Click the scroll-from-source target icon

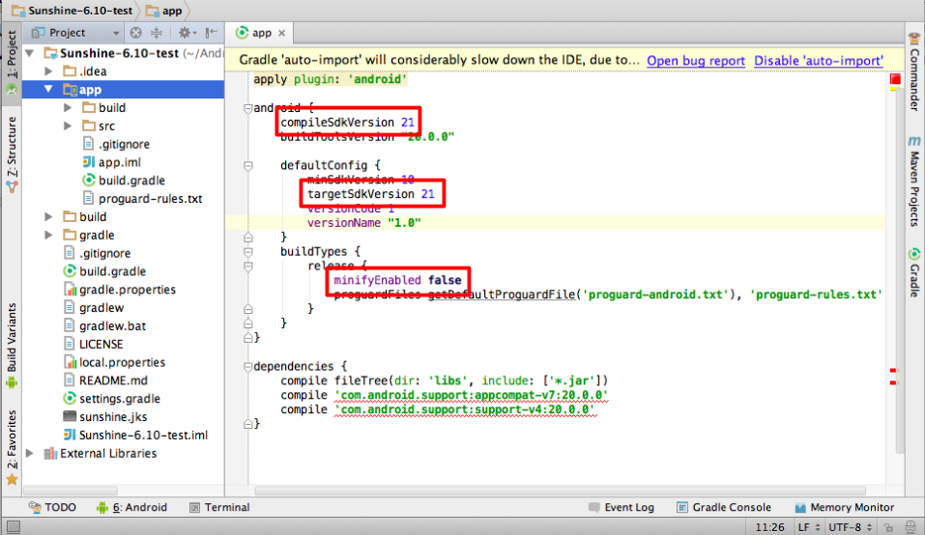(x=135, y=33)
